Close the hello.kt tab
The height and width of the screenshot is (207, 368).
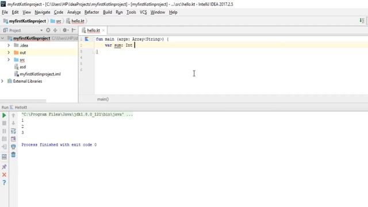click(x=103, y=30)
